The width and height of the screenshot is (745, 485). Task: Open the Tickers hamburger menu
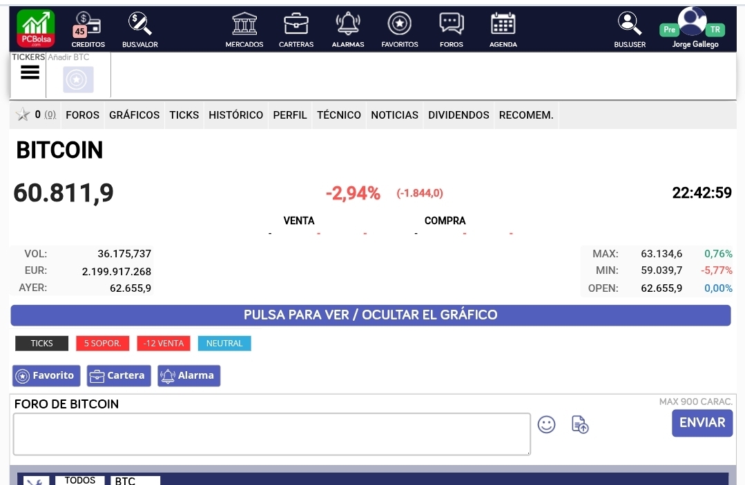coord(30,72)
